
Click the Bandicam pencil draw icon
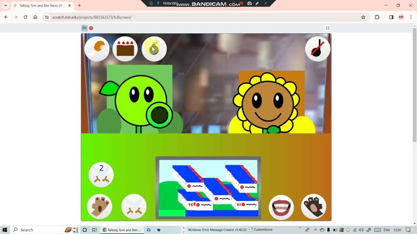(x=257, y=3)
